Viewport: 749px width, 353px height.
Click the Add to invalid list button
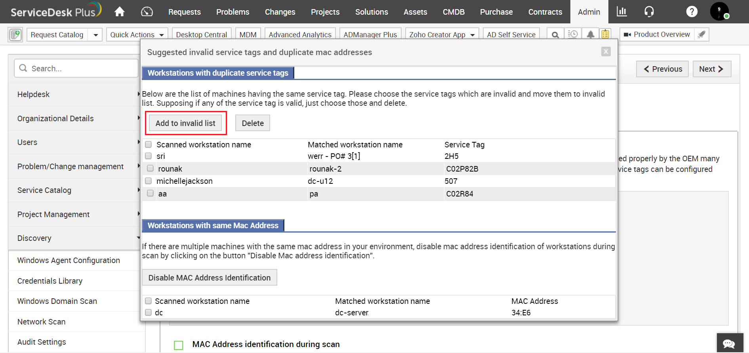185,123
